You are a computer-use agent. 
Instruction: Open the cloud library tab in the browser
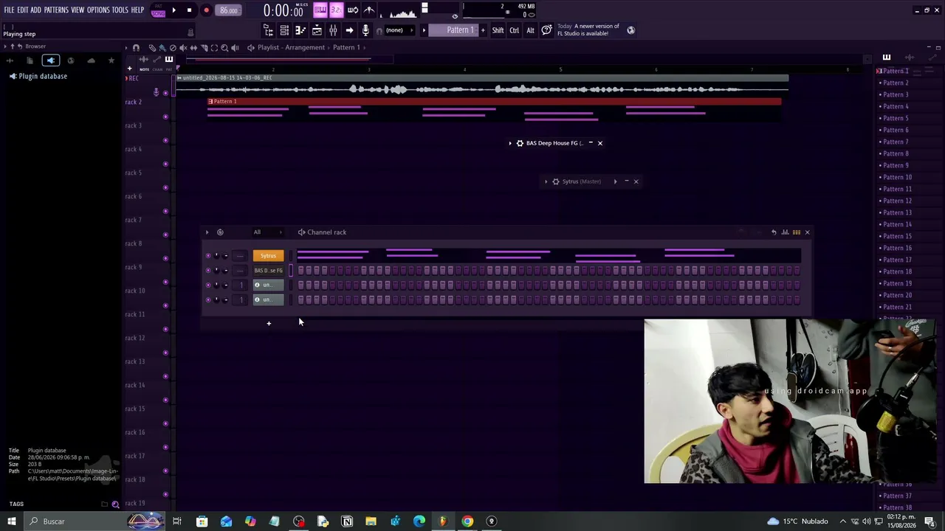91,60
